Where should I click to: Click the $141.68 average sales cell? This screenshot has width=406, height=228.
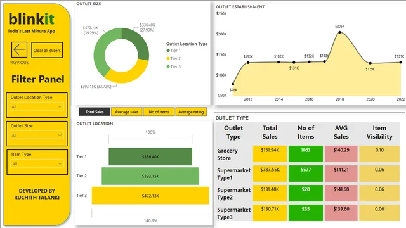(x=341, y=193)
